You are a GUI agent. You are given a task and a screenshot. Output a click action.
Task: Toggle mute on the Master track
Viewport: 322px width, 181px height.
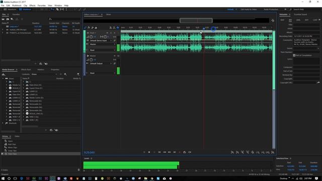pyautogui.click(x=115, y=56)
